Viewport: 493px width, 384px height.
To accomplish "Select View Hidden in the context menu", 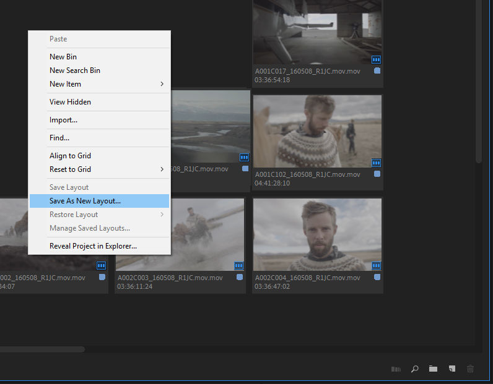I will (99, 102).
